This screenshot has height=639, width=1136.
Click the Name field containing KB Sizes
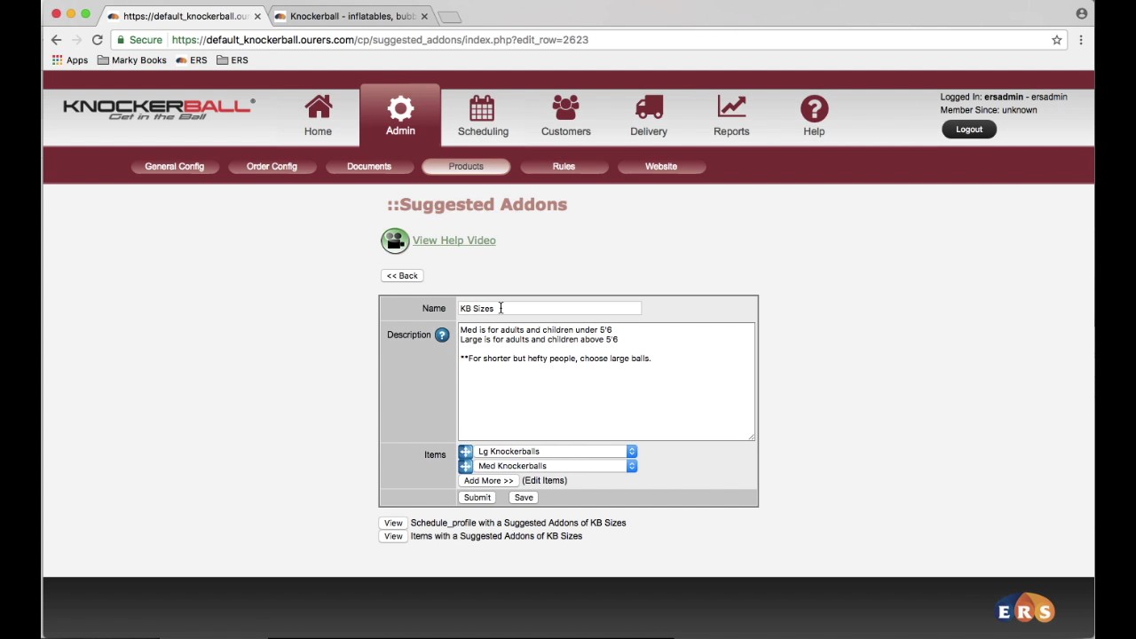[x=549, y=308]
